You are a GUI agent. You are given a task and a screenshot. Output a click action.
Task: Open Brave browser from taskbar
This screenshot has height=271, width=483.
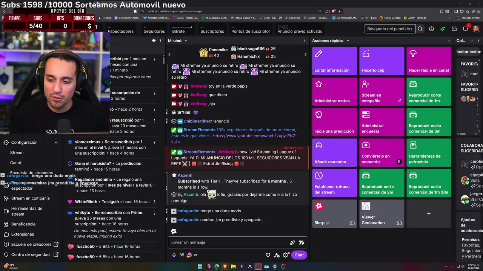click(x=225, y=266)
